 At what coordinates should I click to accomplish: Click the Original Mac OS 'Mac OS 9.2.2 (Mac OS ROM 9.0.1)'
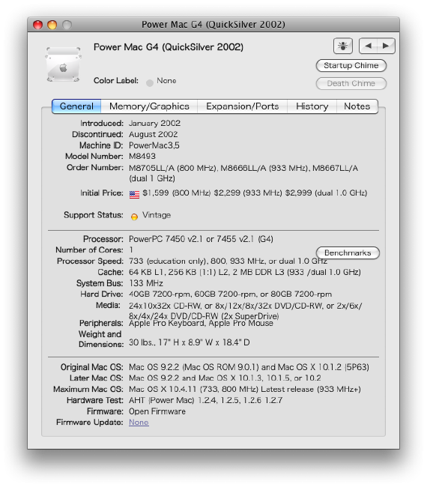point(194,367)
